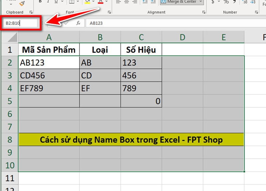Center text horizontally
The image size is (266, 191).
[x=127, y=2]
